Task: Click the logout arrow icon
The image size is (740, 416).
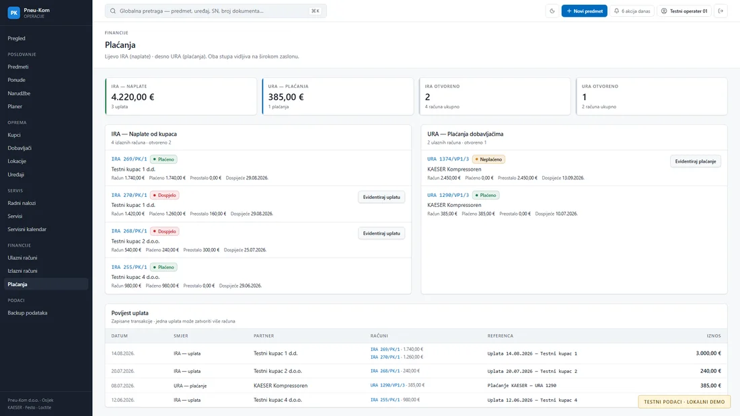Action: 720,11
